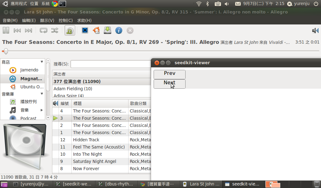This screenshot has height=188, width=321.
Task: Click Next button in seedkit-viewer
Action: [170, 84]
